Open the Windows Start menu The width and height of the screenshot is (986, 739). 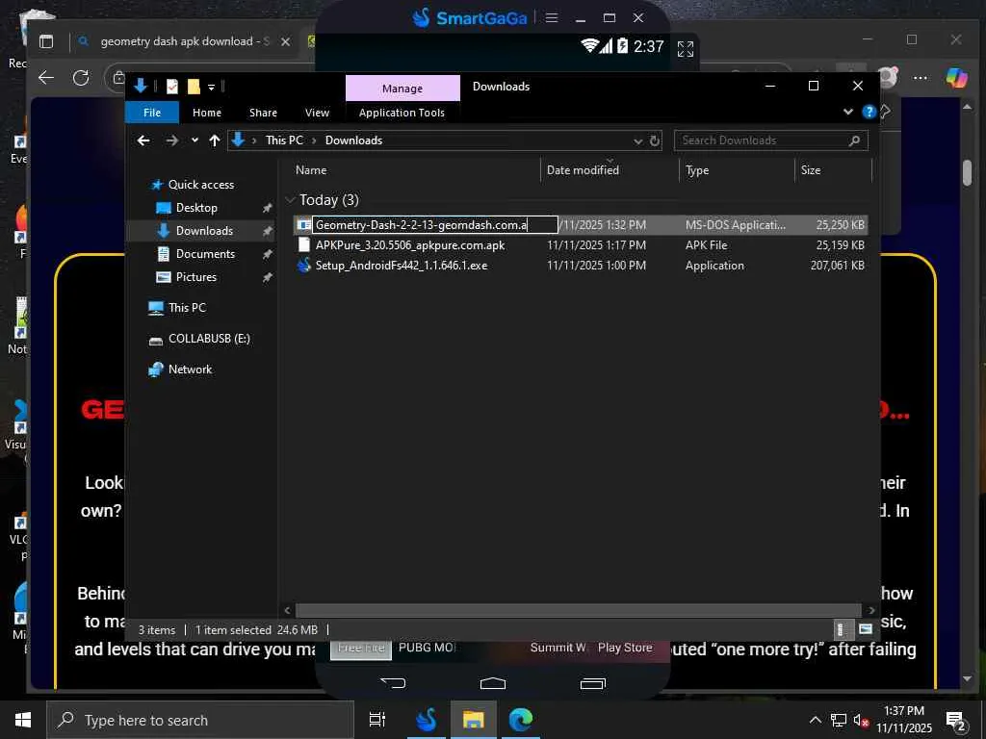click(23, 720)
